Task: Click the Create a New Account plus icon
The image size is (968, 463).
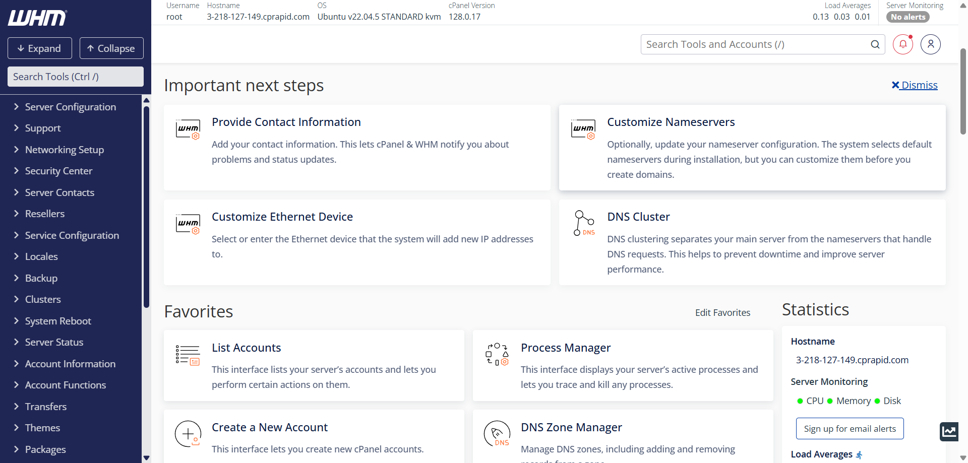Action: click(x=188, y=434)
